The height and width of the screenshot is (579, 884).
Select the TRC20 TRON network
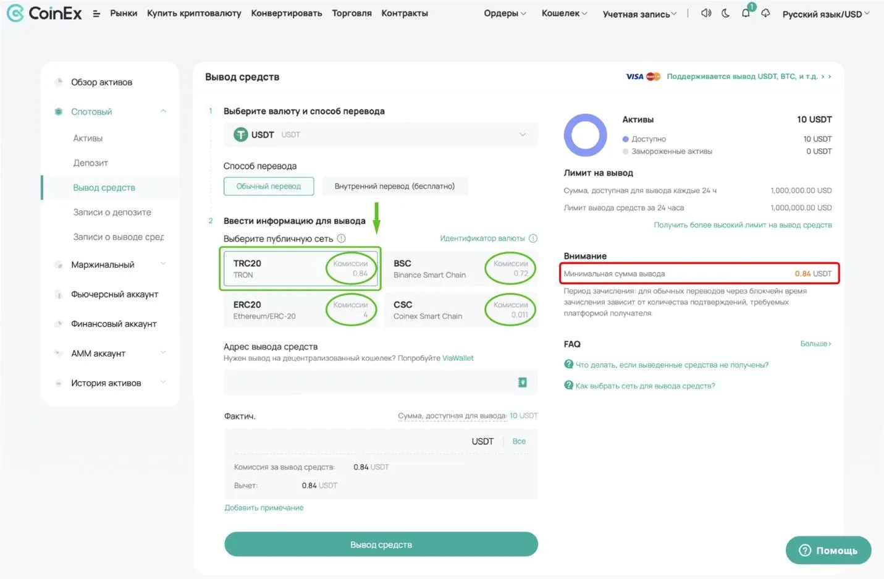[x=300, y=269]
